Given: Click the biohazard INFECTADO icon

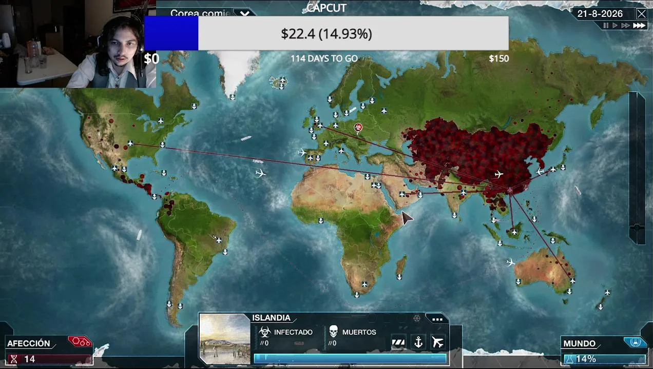Looking at the screenshot, I should click(265, 332).
